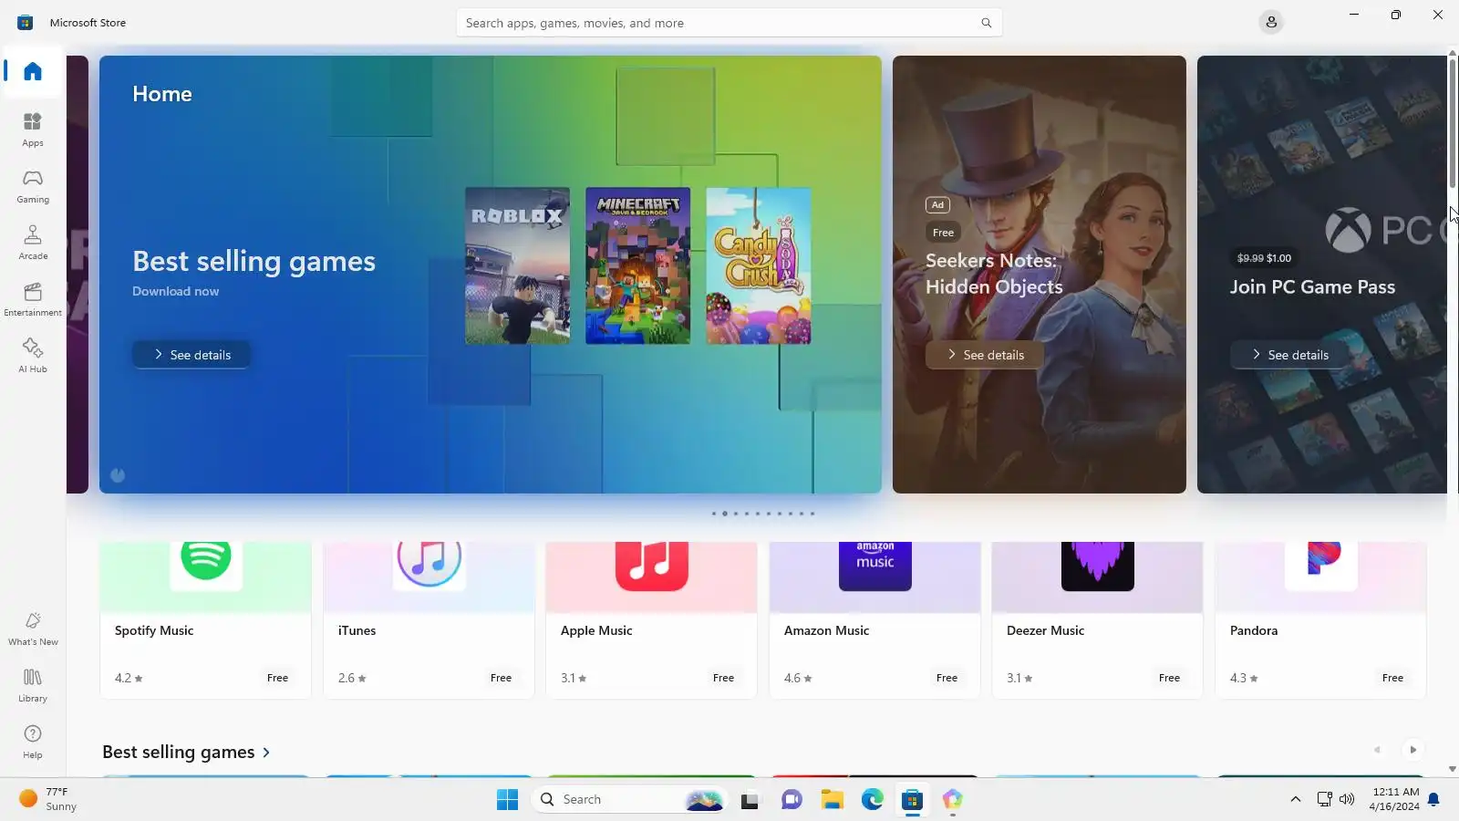The width and height of the screenshot is (1459, 821).
Task: Click the search magnifier icon in Store
Action: [986, 23]
